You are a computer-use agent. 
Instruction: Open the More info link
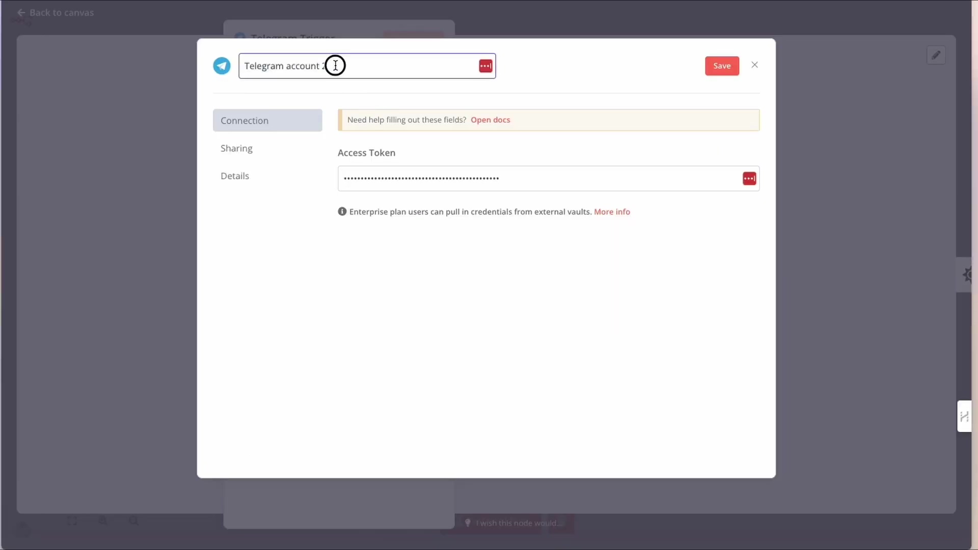click(x=612, y=212)
